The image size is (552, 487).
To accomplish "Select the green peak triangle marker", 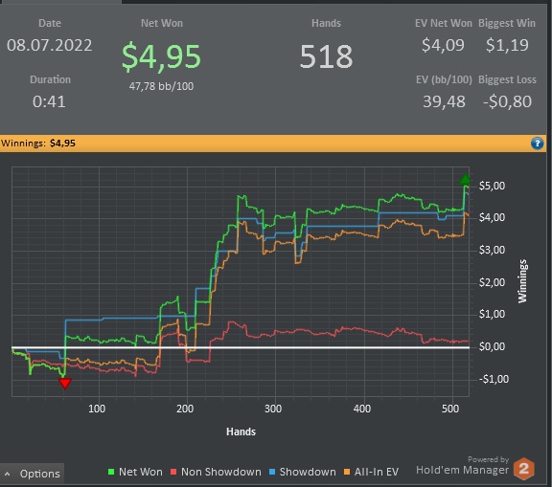I will pos(465,179).
